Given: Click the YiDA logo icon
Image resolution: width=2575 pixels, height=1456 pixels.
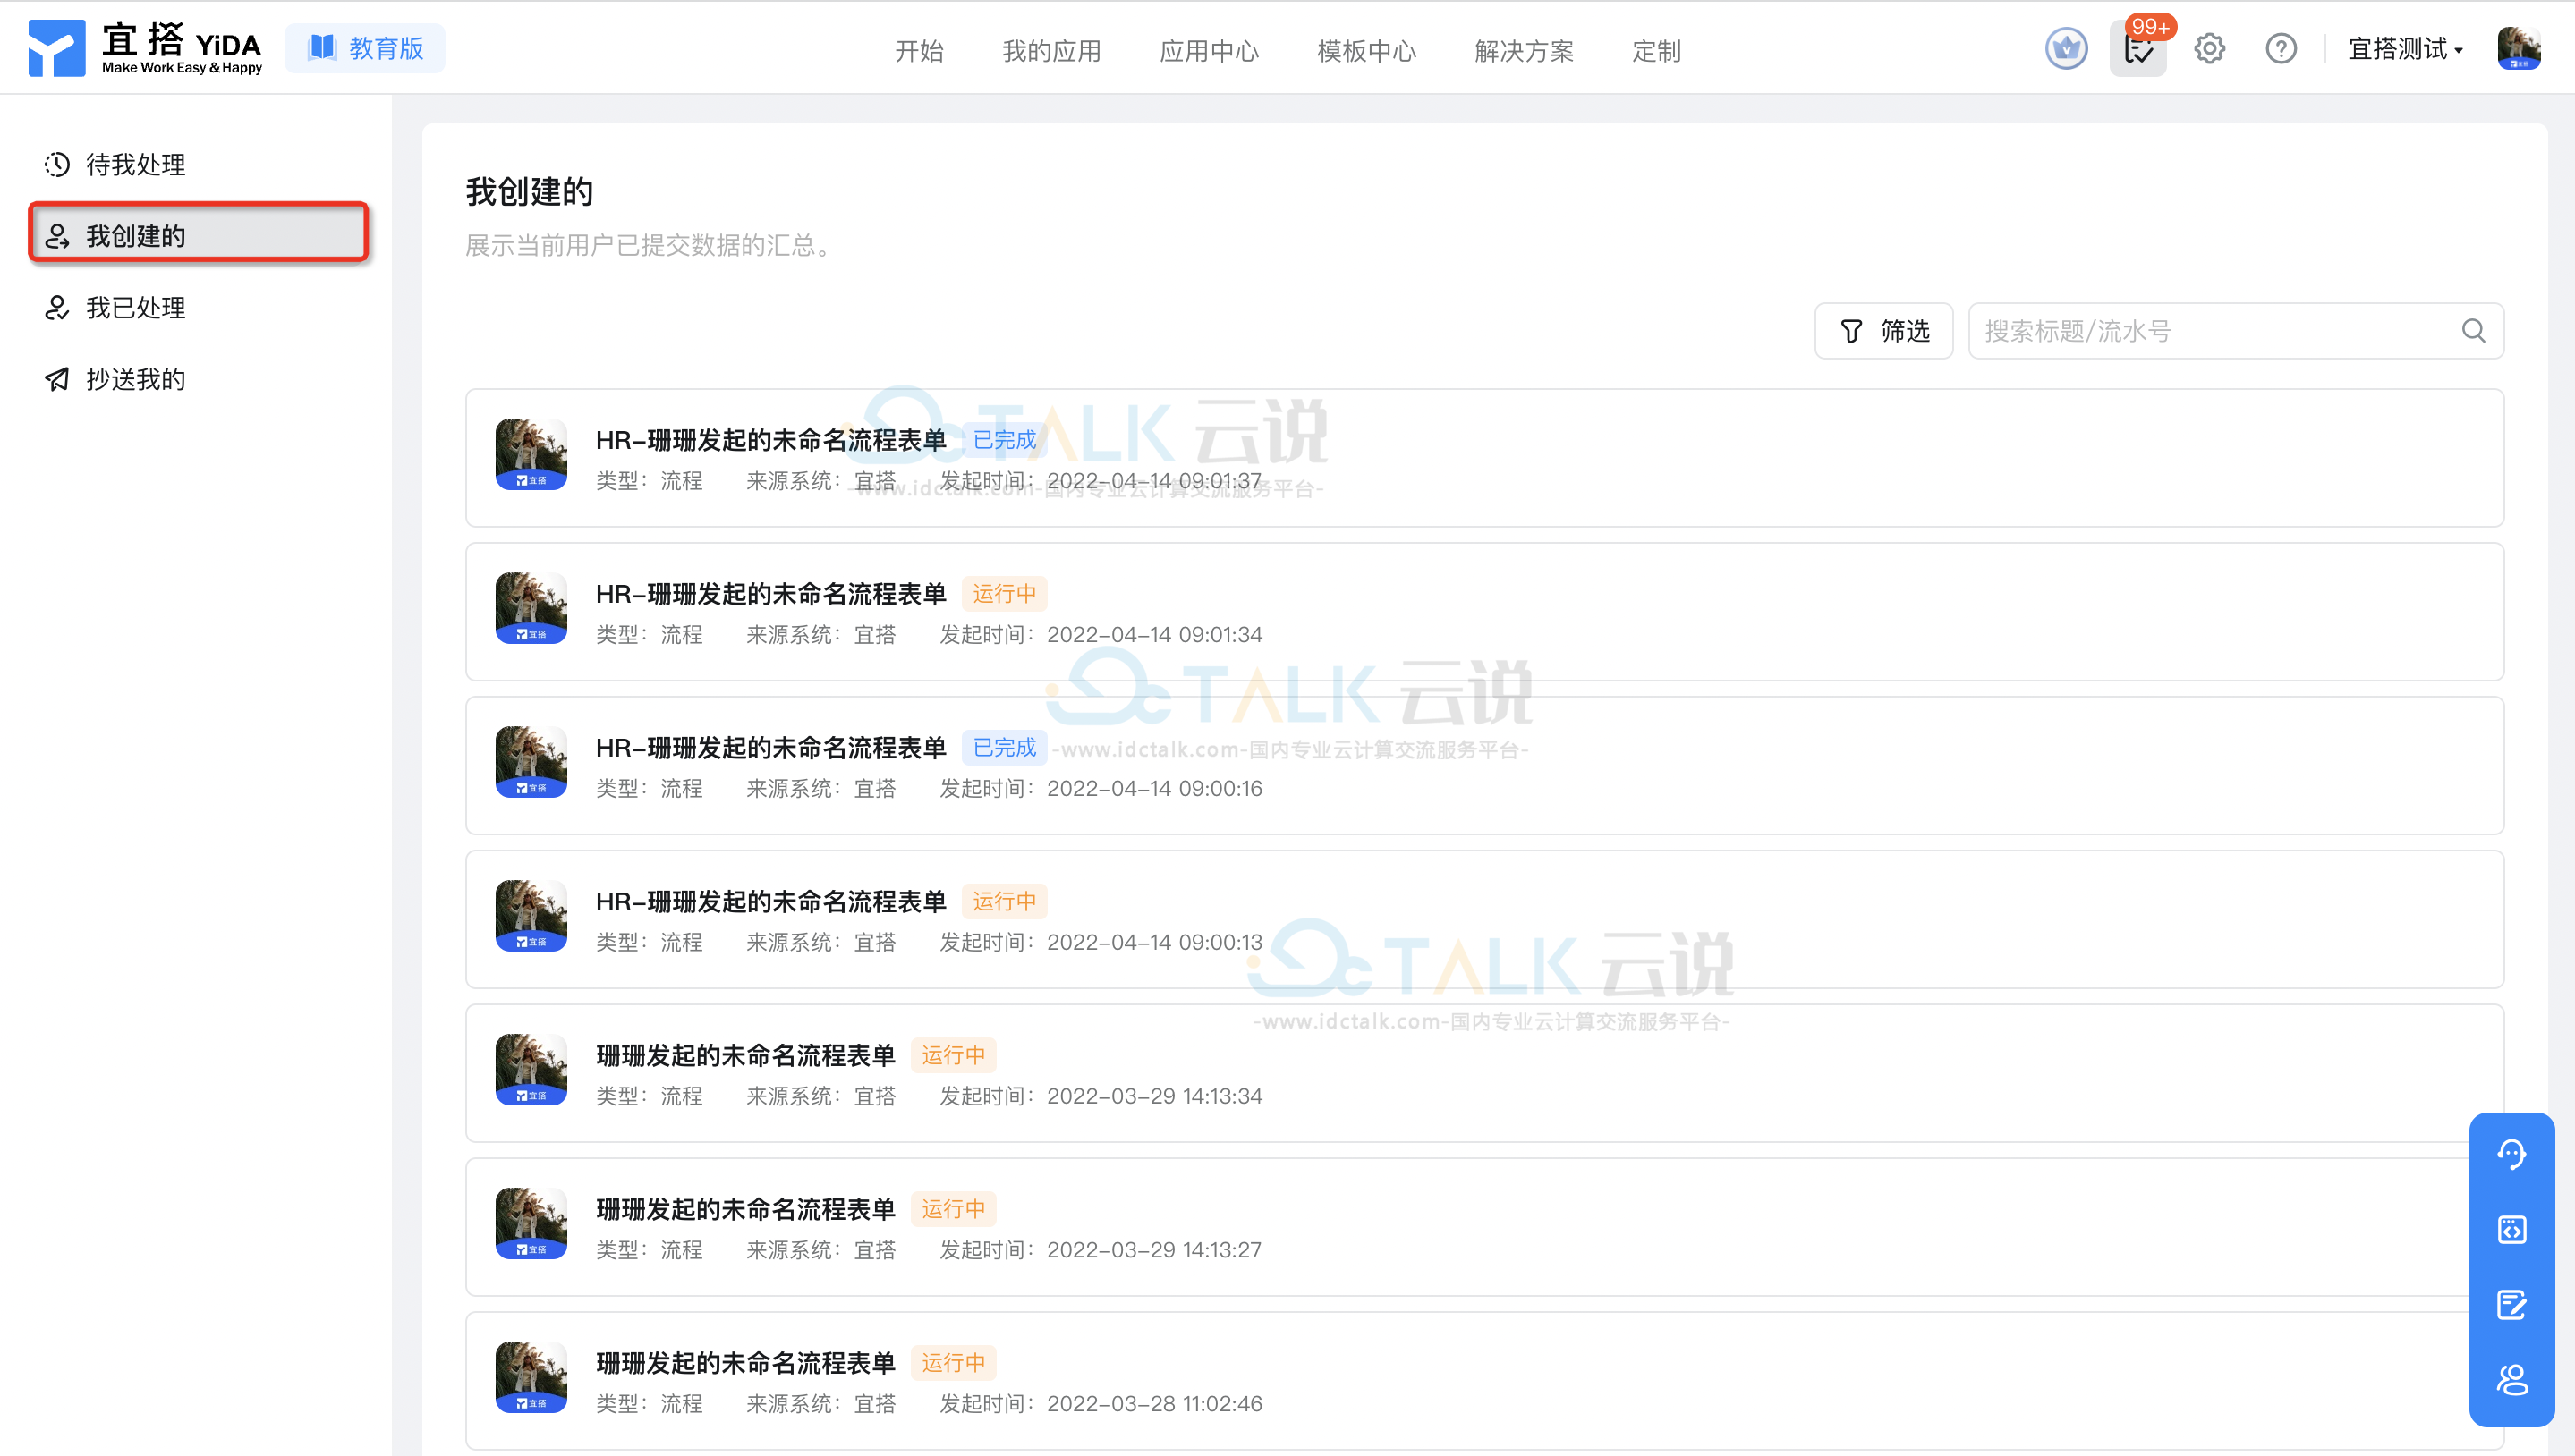Looking at the screenshot, I should tap(56, 48).
